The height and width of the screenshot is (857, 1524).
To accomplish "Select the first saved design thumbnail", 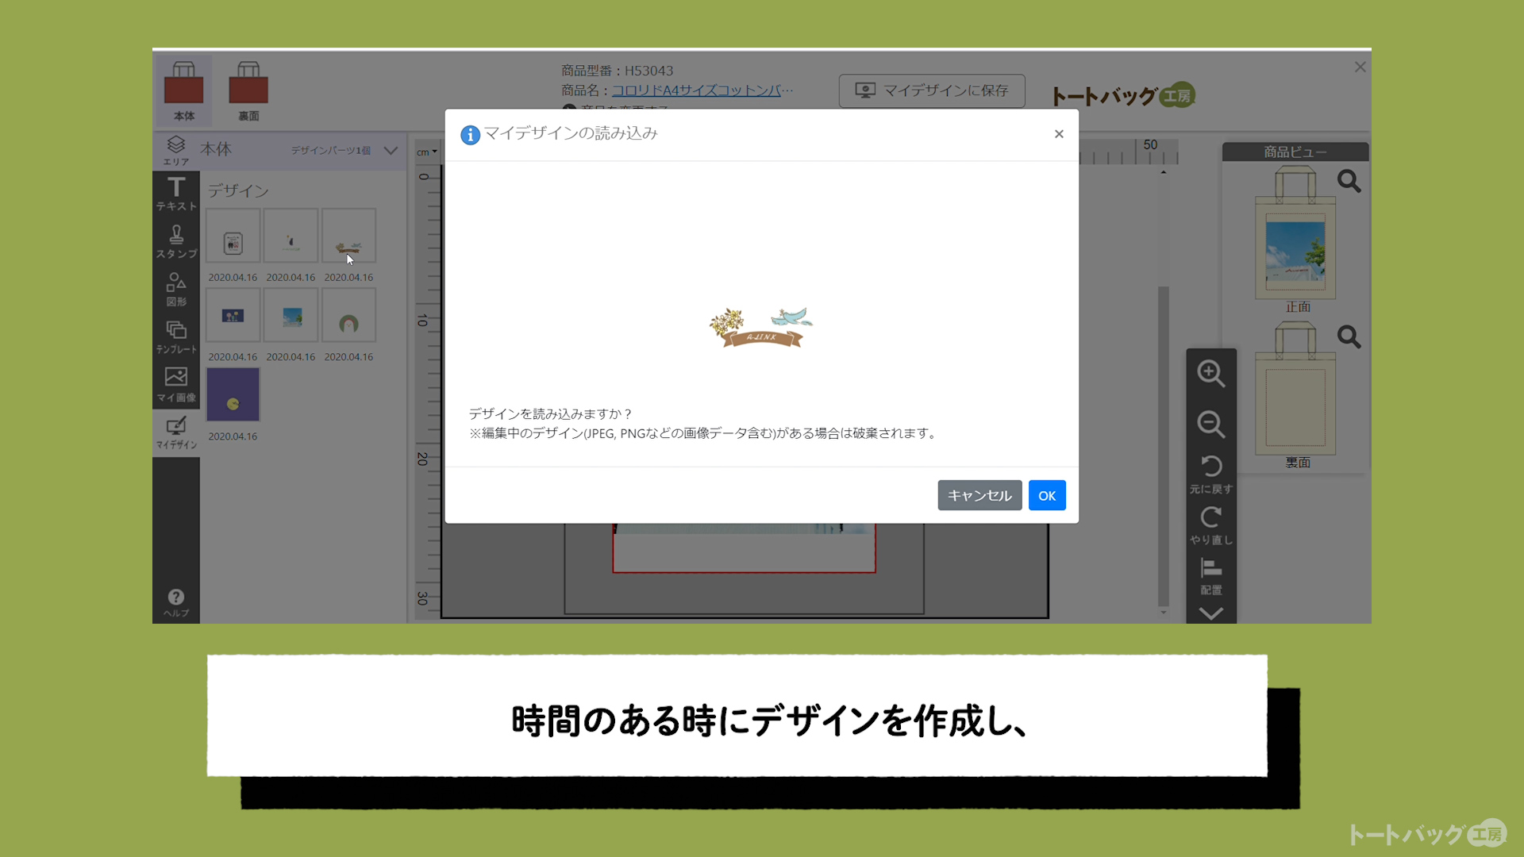I will [233, 236].
